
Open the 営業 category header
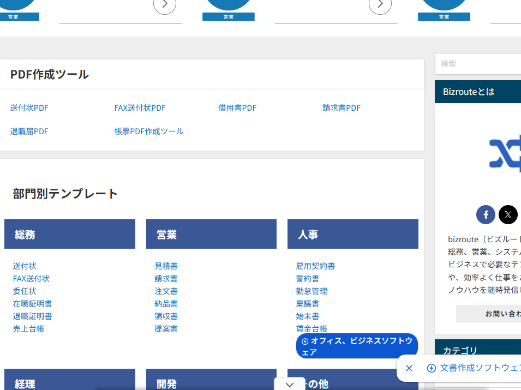click(211, 235)
